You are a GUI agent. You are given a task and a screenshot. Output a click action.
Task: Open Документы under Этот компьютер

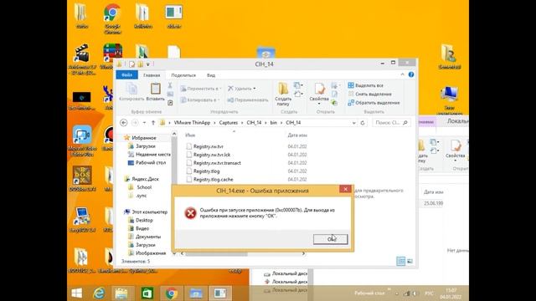click(x=148, y=237)
